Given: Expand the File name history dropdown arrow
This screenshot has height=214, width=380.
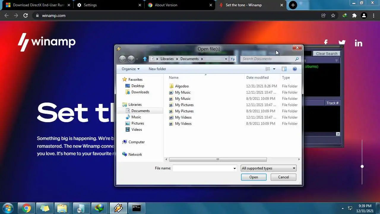Looking at the screenshot, I should 235,168.
